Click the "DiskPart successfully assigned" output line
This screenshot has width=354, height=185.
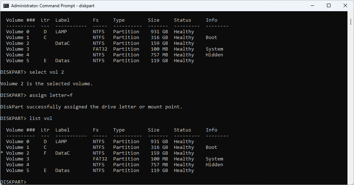click(91, 107)
